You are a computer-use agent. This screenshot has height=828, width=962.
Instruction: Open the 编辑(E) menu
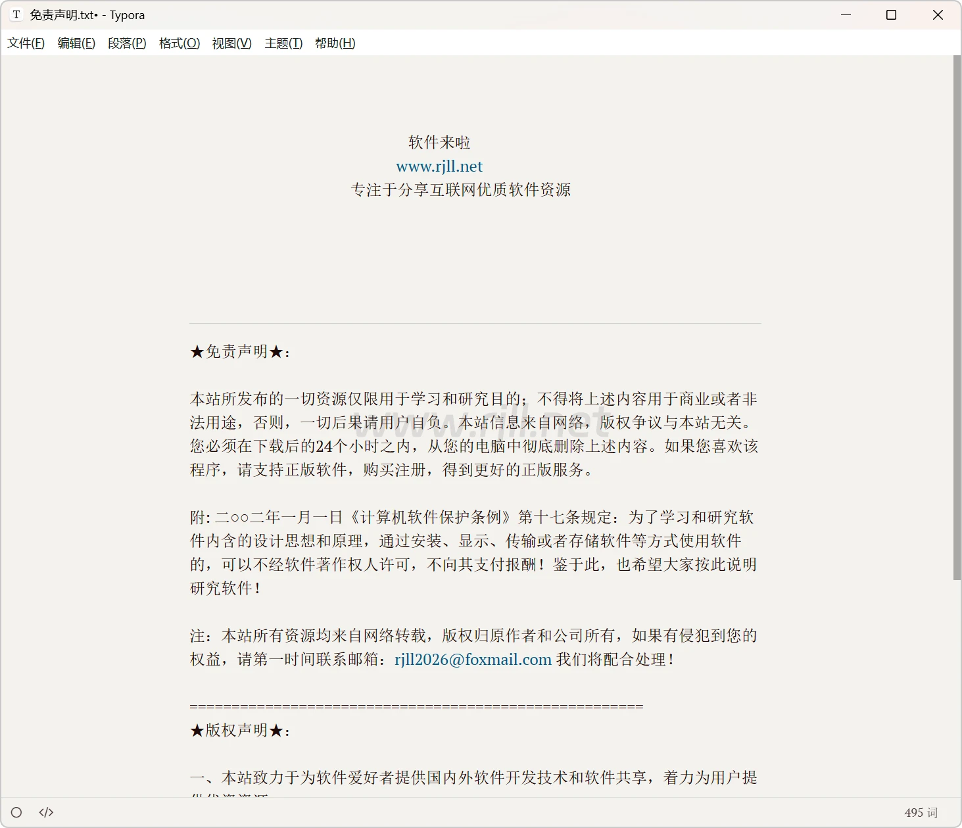(x=76, y=43)
